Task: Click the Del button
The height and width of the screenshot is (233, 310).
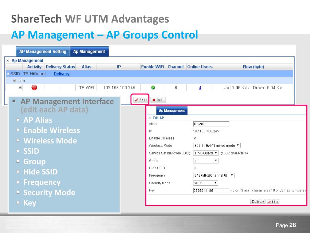Action: tap(158, 100)
